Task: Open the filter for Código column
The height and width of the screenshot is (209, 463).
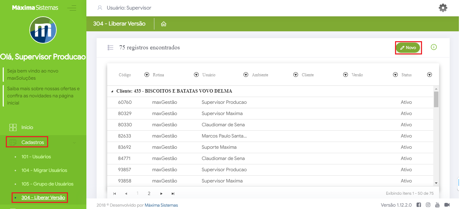Action: click(146, 75)
